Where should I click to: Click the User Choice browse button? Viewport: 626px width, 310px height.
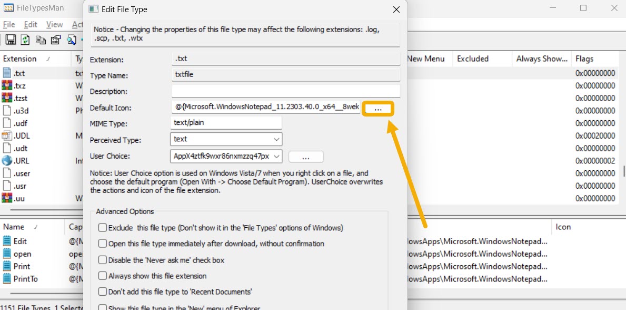pyautogui.click(x=306, y=156)
